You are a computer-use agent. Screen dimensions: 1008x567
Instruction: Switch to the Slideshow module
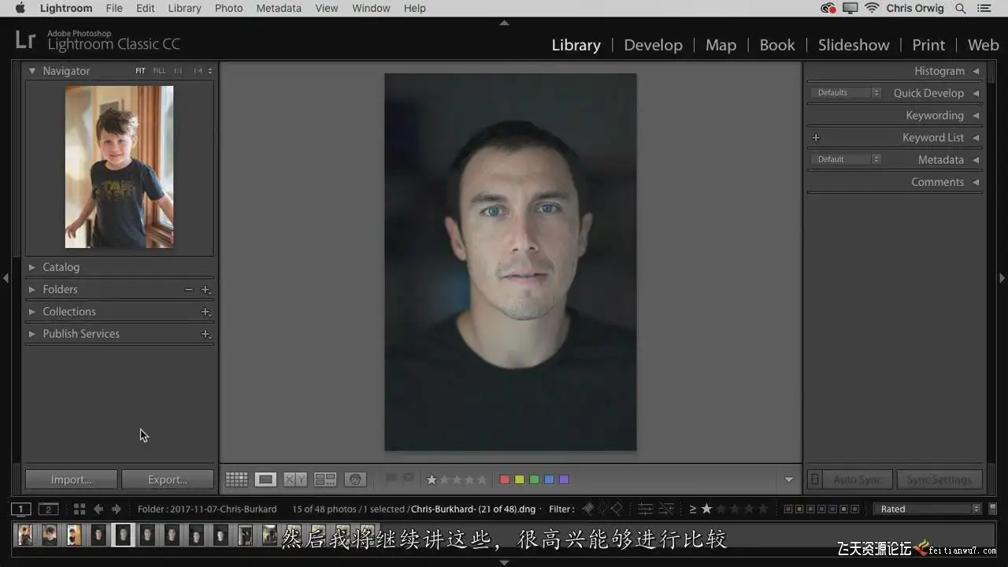coord(854,45)
